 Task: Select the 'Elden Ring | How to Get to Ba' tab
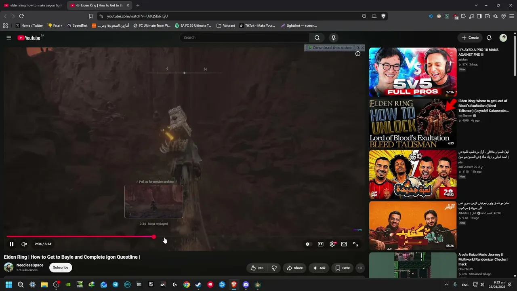click(x=99, y=5)
